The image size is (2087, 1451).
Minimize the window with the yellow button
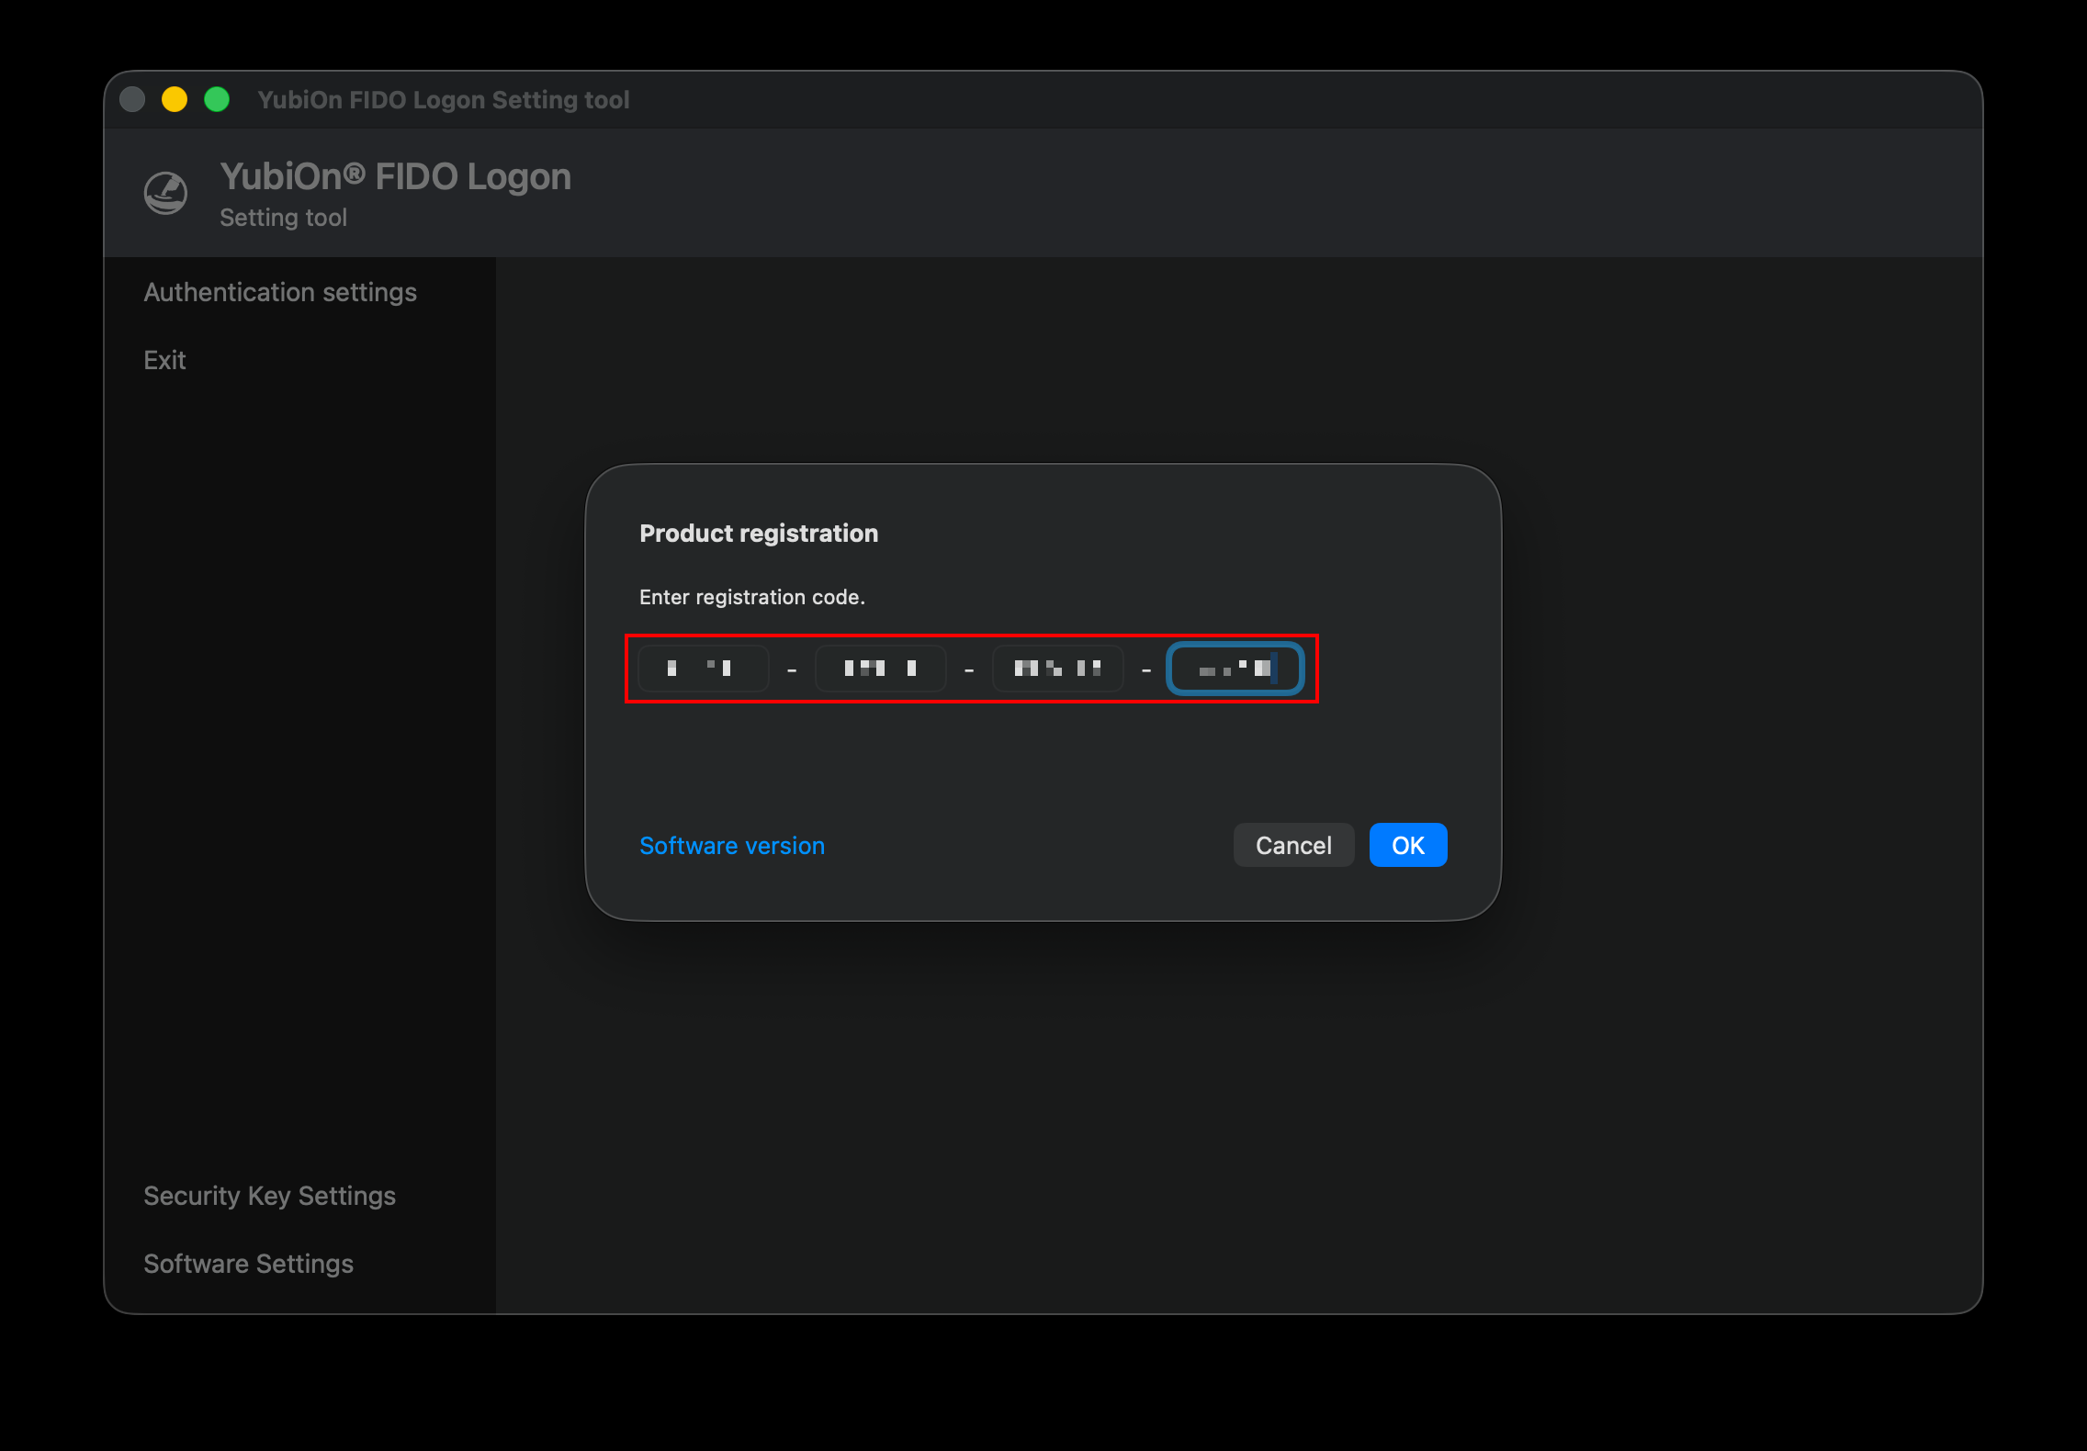[x=175, y=99]
